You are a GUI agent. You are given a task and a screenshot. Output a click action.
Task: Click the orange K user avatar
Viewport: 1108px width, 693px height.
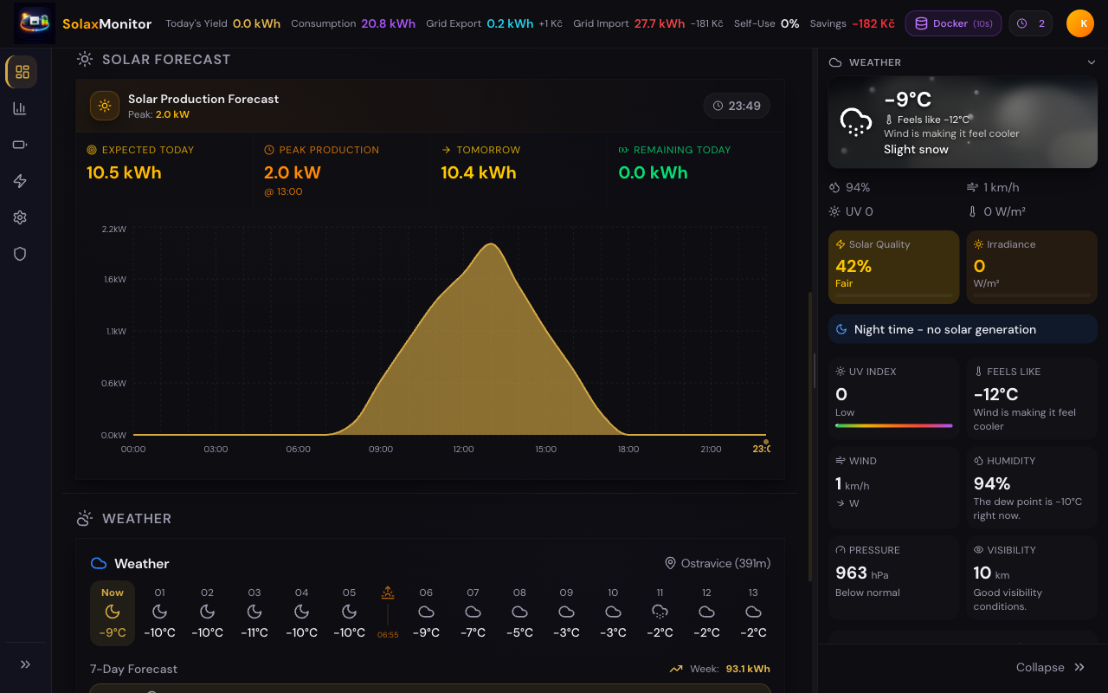point(1079,23)
